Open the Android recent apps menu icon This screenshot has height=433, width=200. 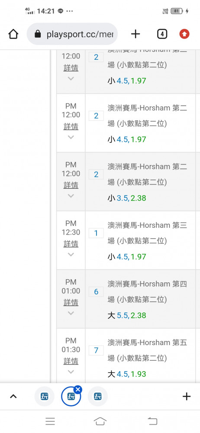pyautogui.click(x=50, y=421)
